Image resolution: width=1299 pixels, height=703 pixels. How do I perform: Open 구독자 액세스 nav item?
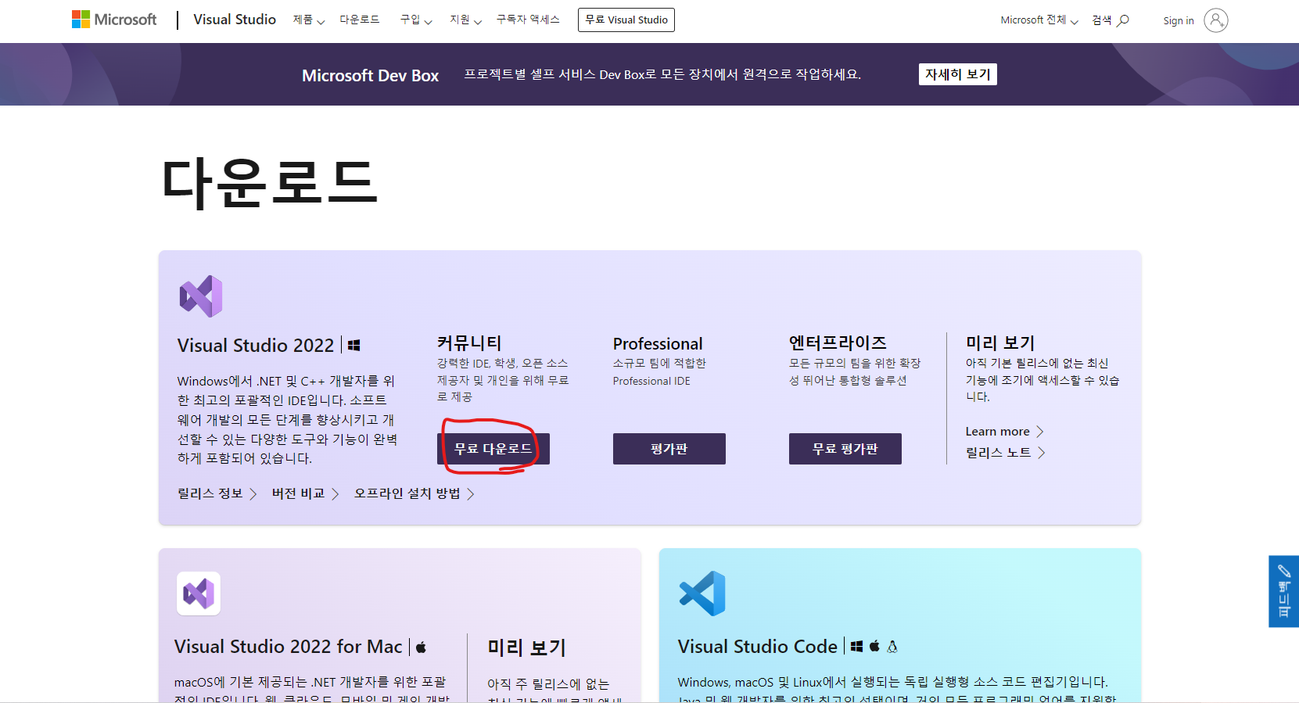click(528, 20)
